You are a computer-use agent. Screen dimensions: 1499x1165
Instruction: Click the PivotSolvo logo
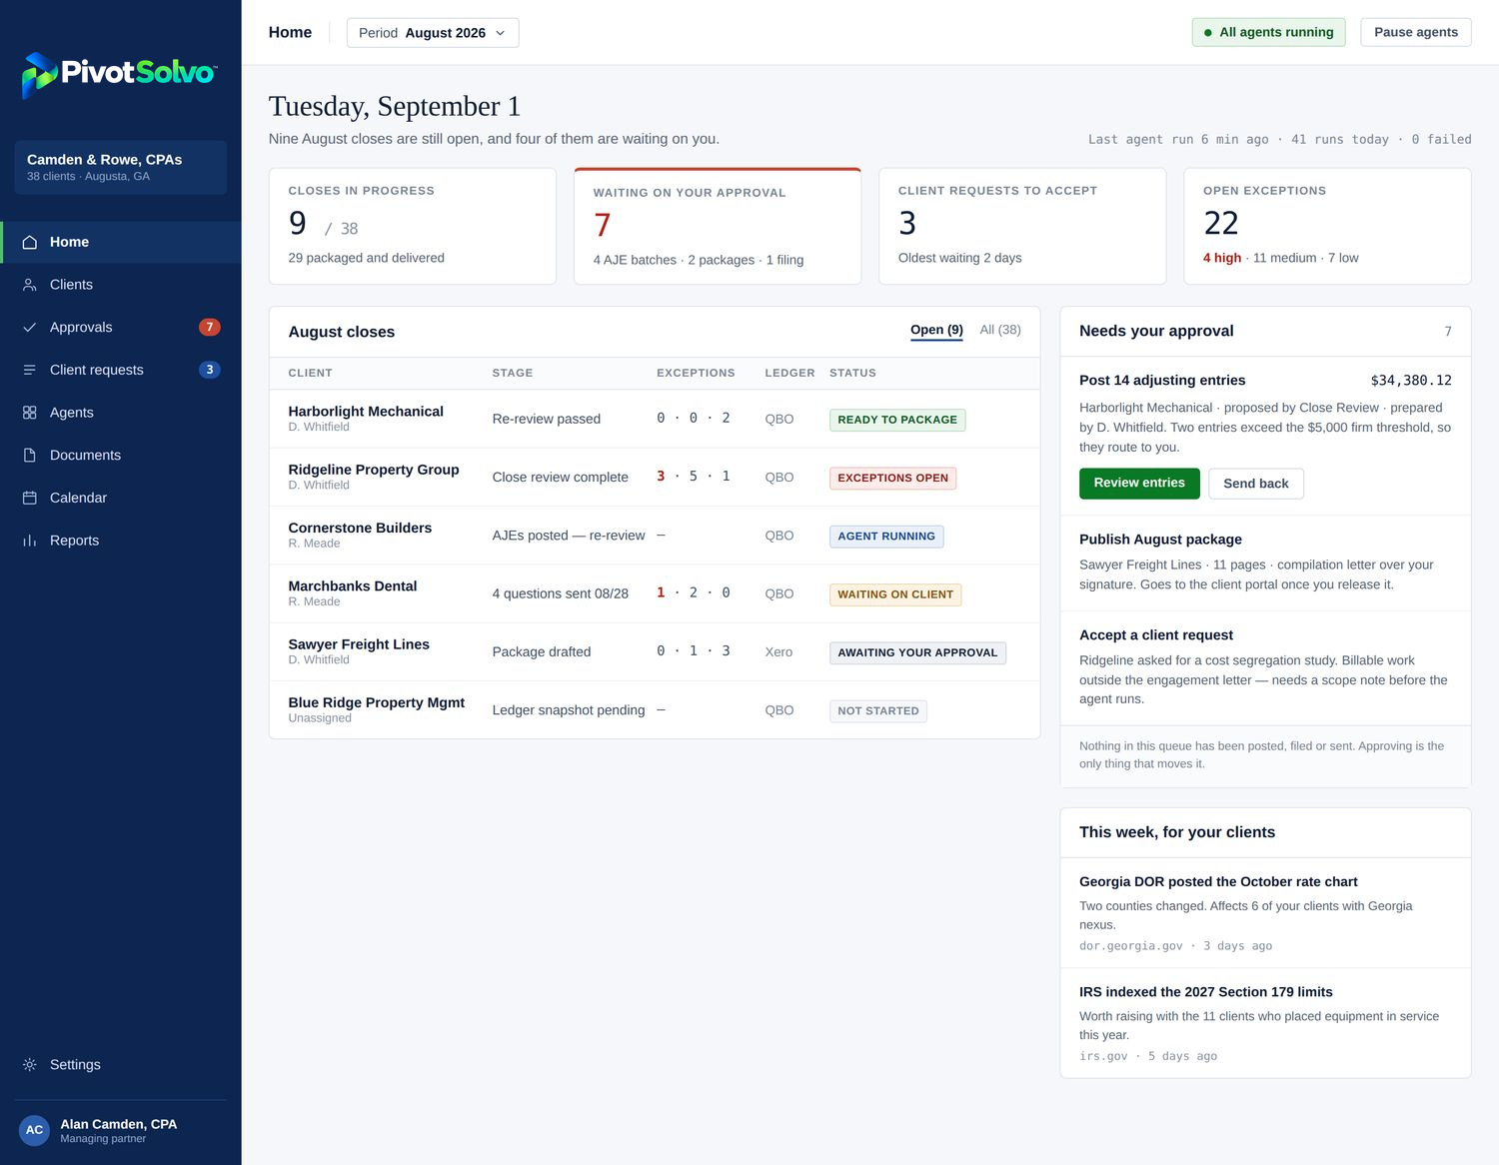(119, 74)
